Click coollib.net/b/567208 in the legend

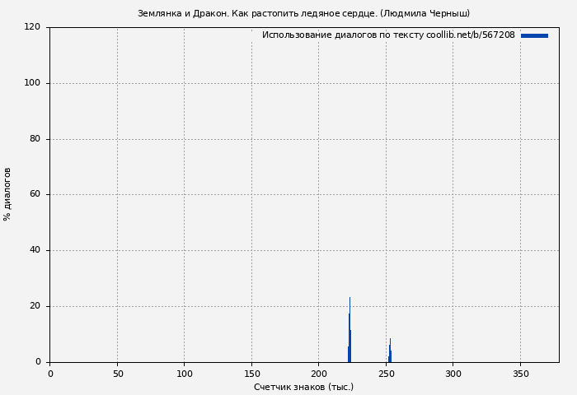pyautogui.click(x=471, y=35)
